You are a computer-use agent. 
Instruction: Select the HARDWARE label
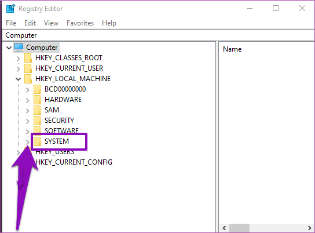coord(63,100)
